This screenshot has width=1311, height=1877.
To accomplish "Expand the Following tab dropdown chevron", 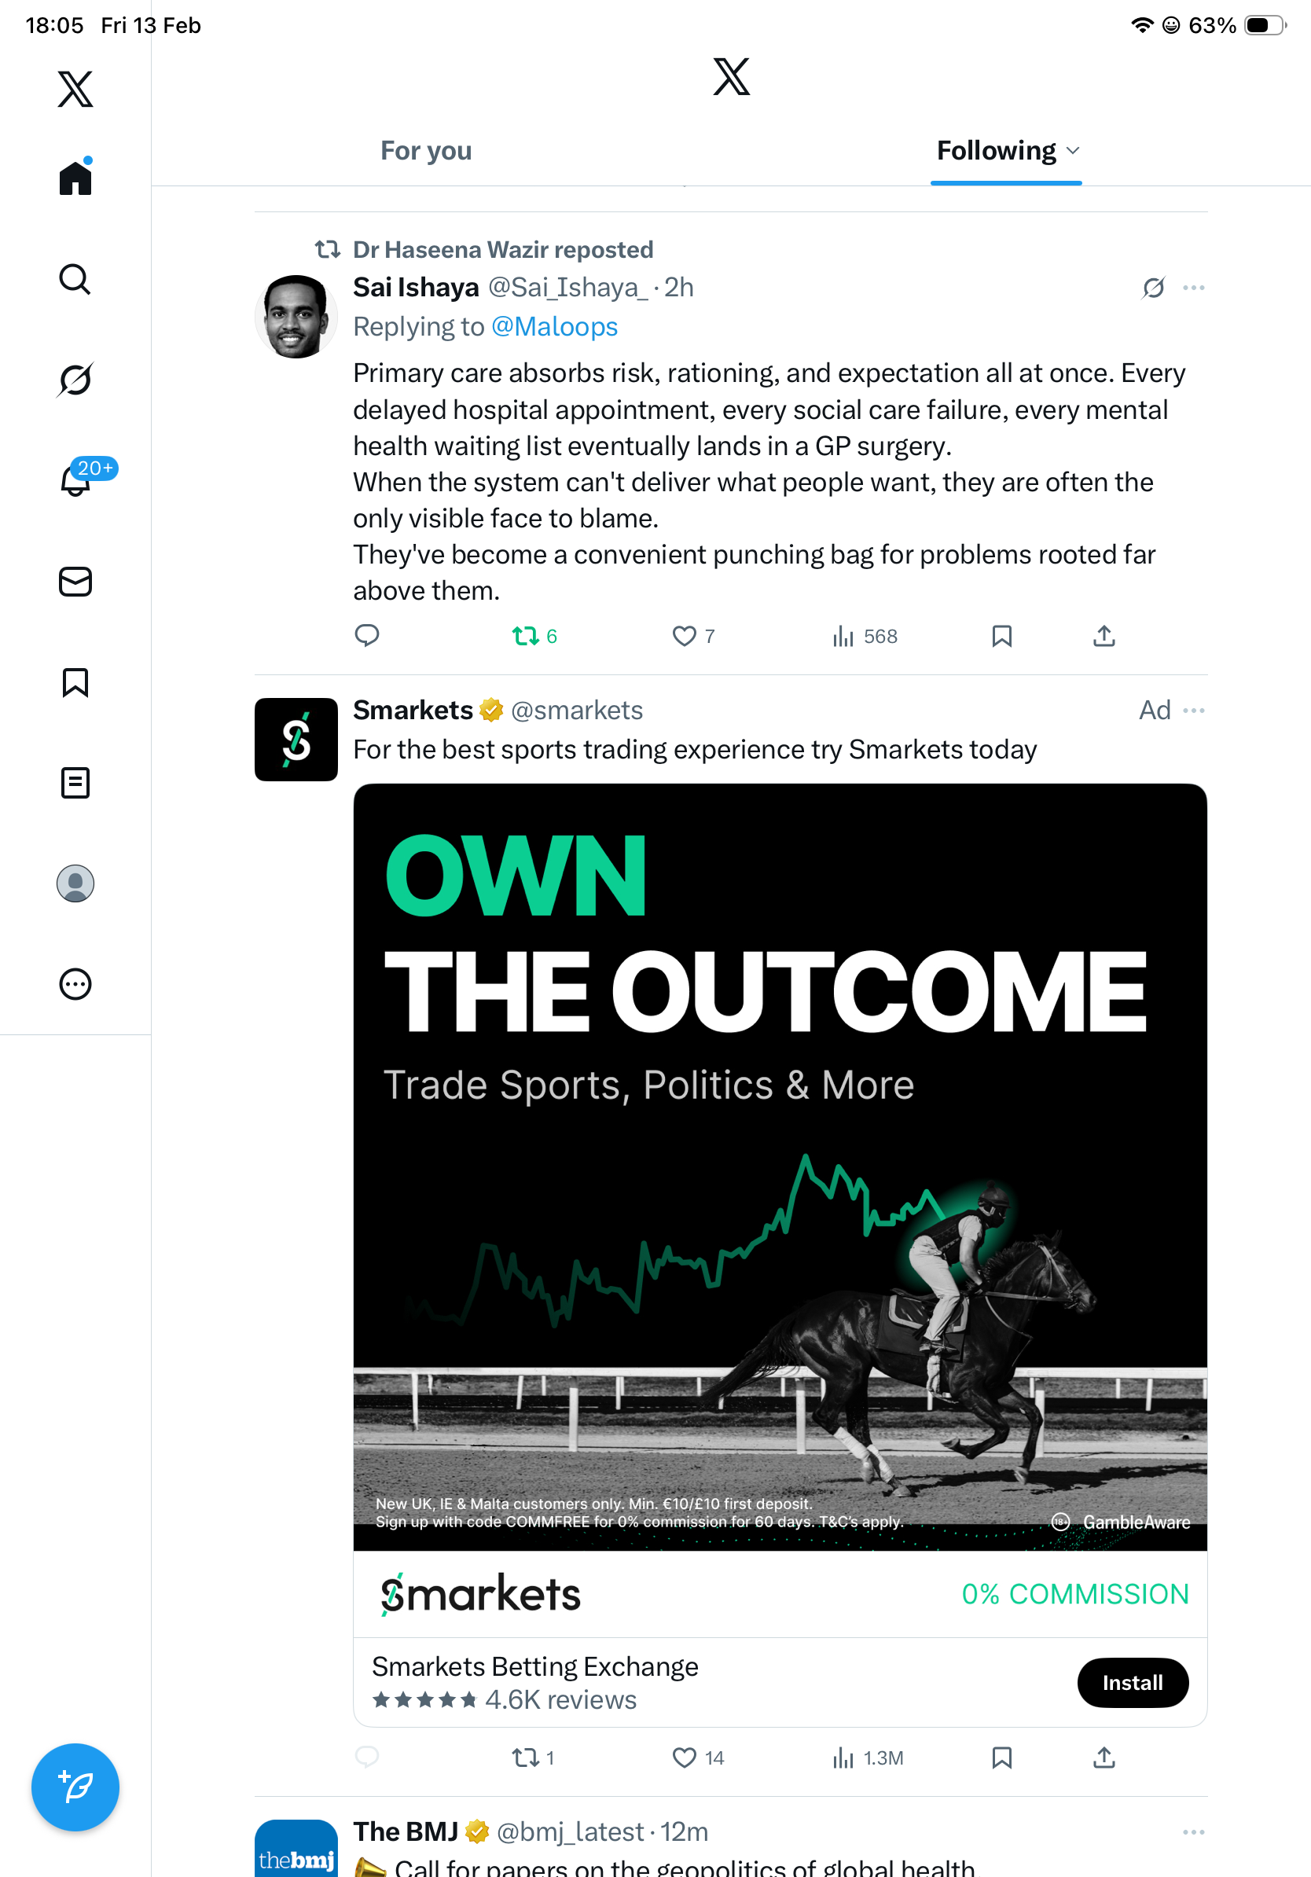I will coord(1074,151).
